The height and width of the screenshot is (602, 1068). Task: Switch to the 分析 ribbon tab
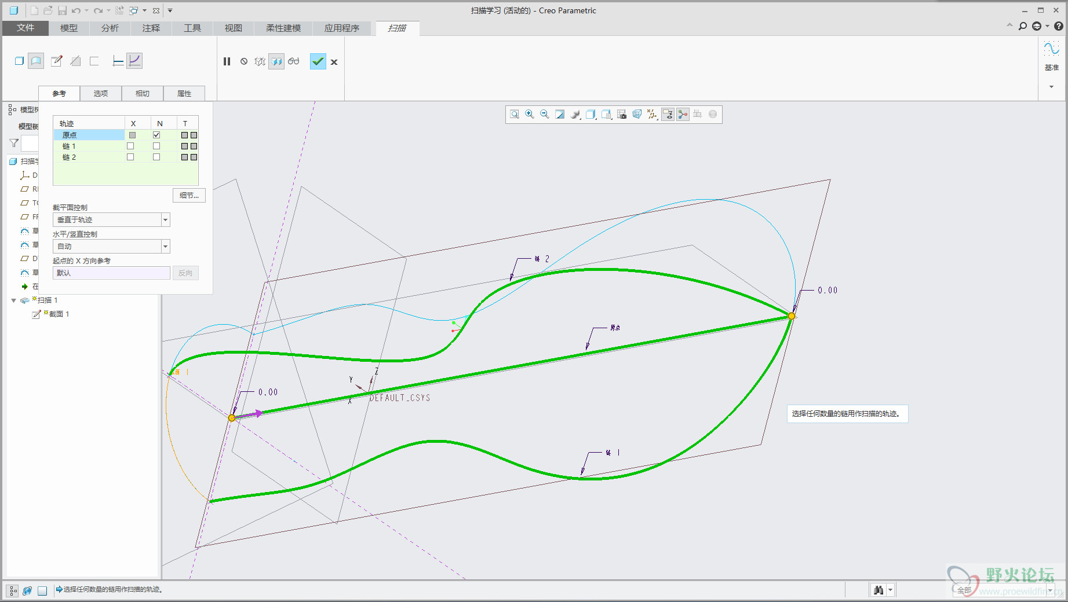click(110, 28)
